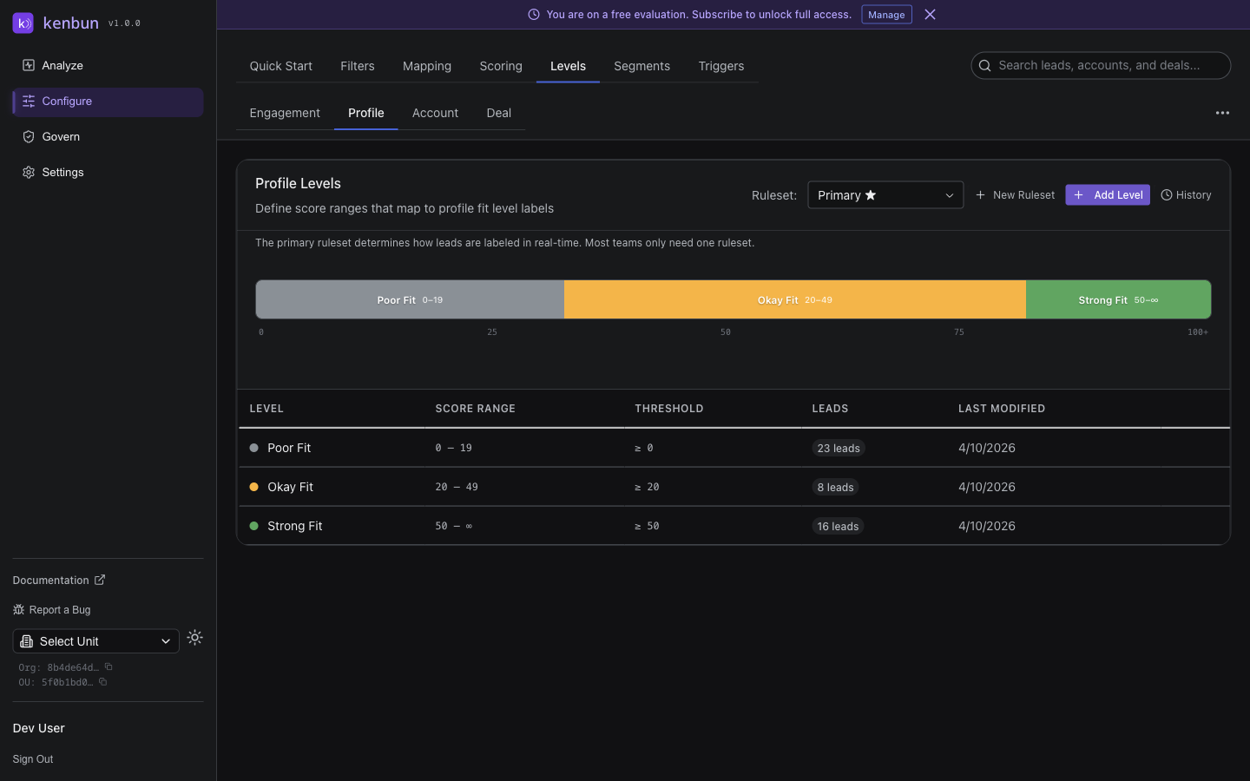Image resolution: width=1250 pixels, height=781 pixels.
Task: Copy the OU ID
Action: (x=102, y=682)
